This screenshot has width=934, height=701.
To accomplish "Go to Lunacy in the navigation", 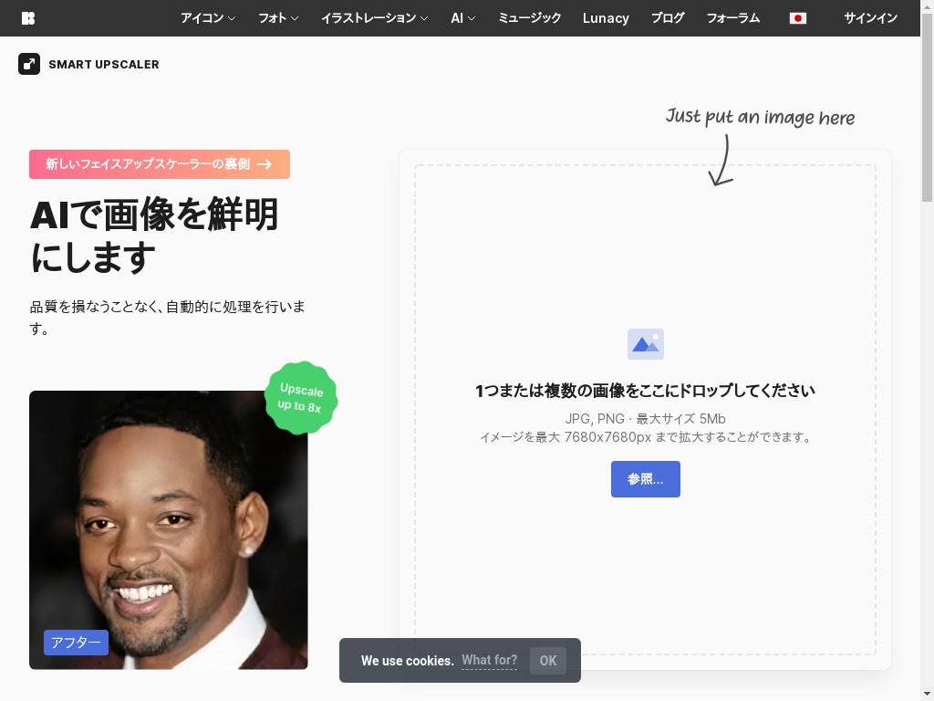I will pos(606,18).
